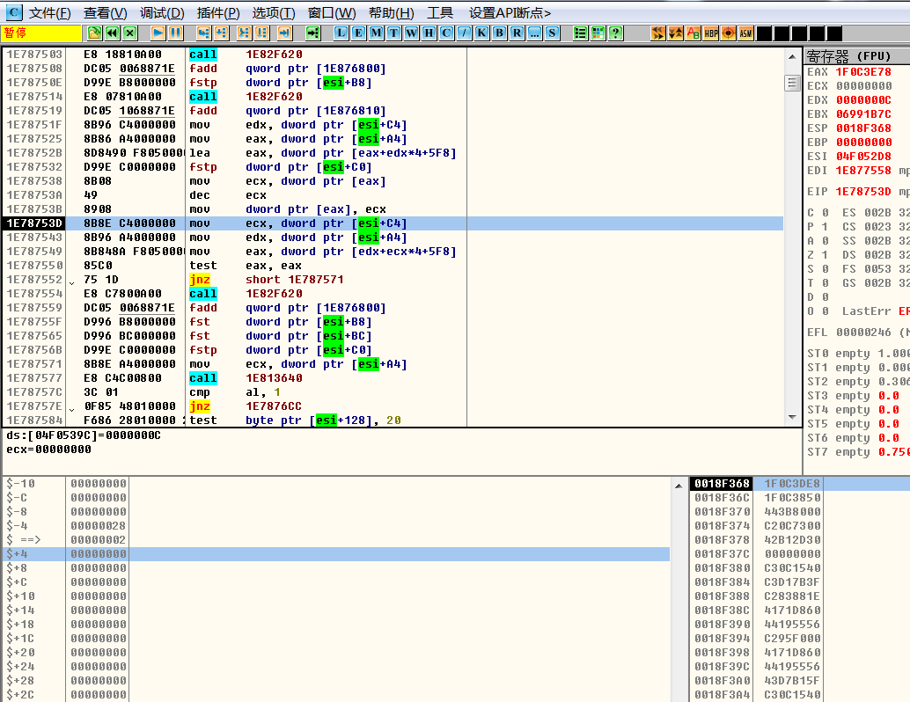Show the memory map via the M button
The height and width of the screenshot is (702, 910).
coord(377,33)
